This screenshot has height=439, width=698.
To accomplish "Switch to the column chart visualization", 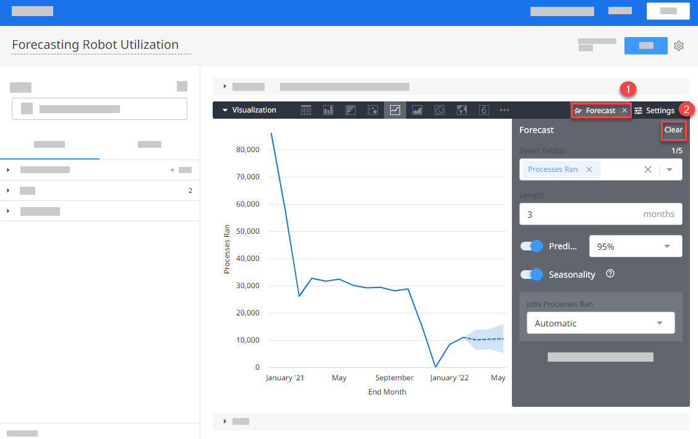I will tap(328, 109).
